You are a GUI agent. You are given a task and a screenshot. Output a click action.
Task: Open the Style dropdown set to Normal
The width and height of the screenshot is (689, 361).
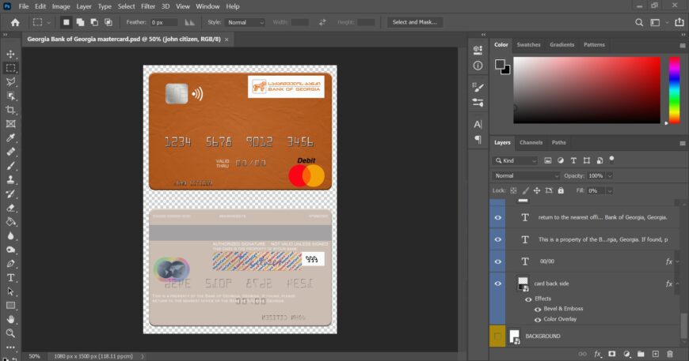(246, 22)
